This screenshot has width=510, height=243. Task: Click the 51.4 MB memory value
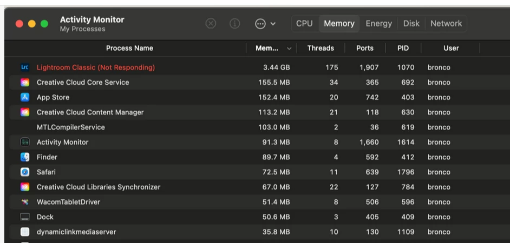coord(276,202)
